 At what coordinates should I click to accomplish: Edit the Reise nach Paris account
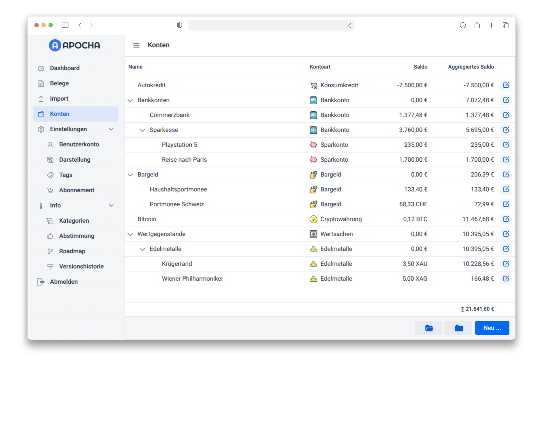pos(506,160)
